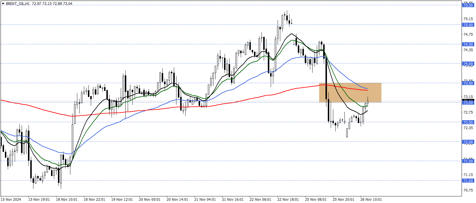Select the 71.50 blue level label
This screenshot has width=476, height=203.
coord(468,161)
